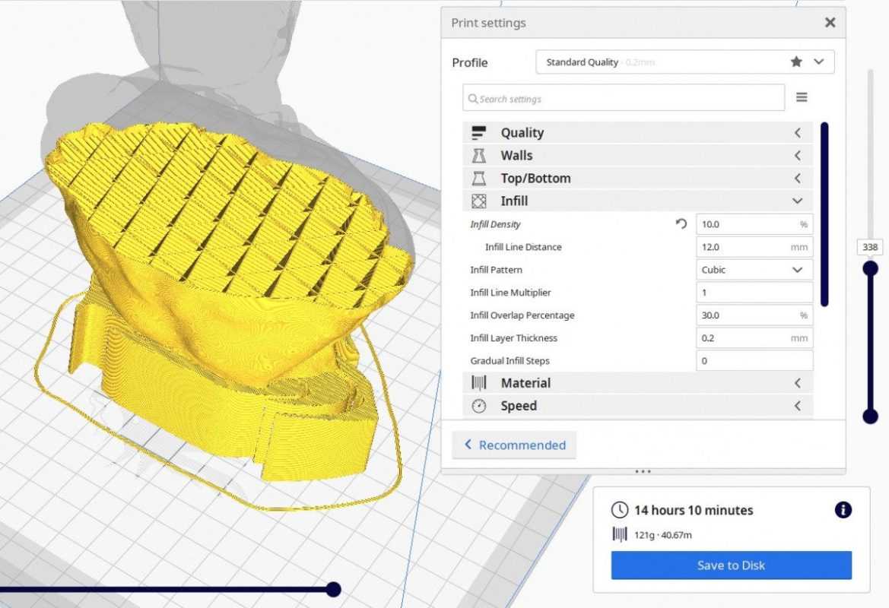Open the Infill Pattern Cubic dropdown

(754, 270)
